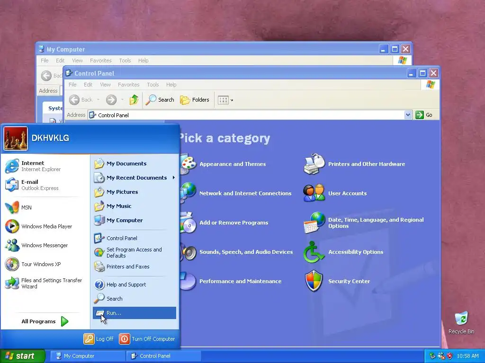
Task: Click the Go button
Action: click(424, 115)
